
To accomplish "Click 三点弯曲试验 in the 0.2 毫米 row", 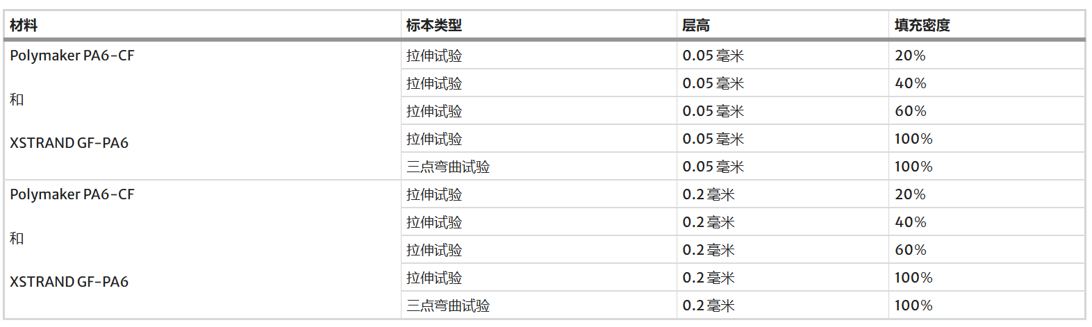I will tap(448, 305).
